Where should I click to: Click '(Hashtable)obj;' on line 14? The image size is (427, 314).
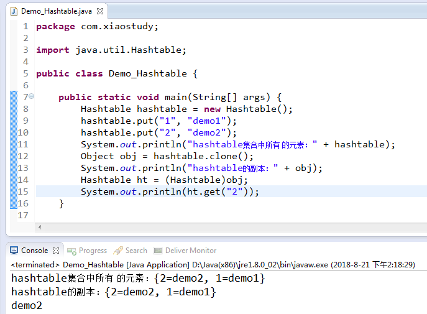pyautogui.click(x=206, y=180)
